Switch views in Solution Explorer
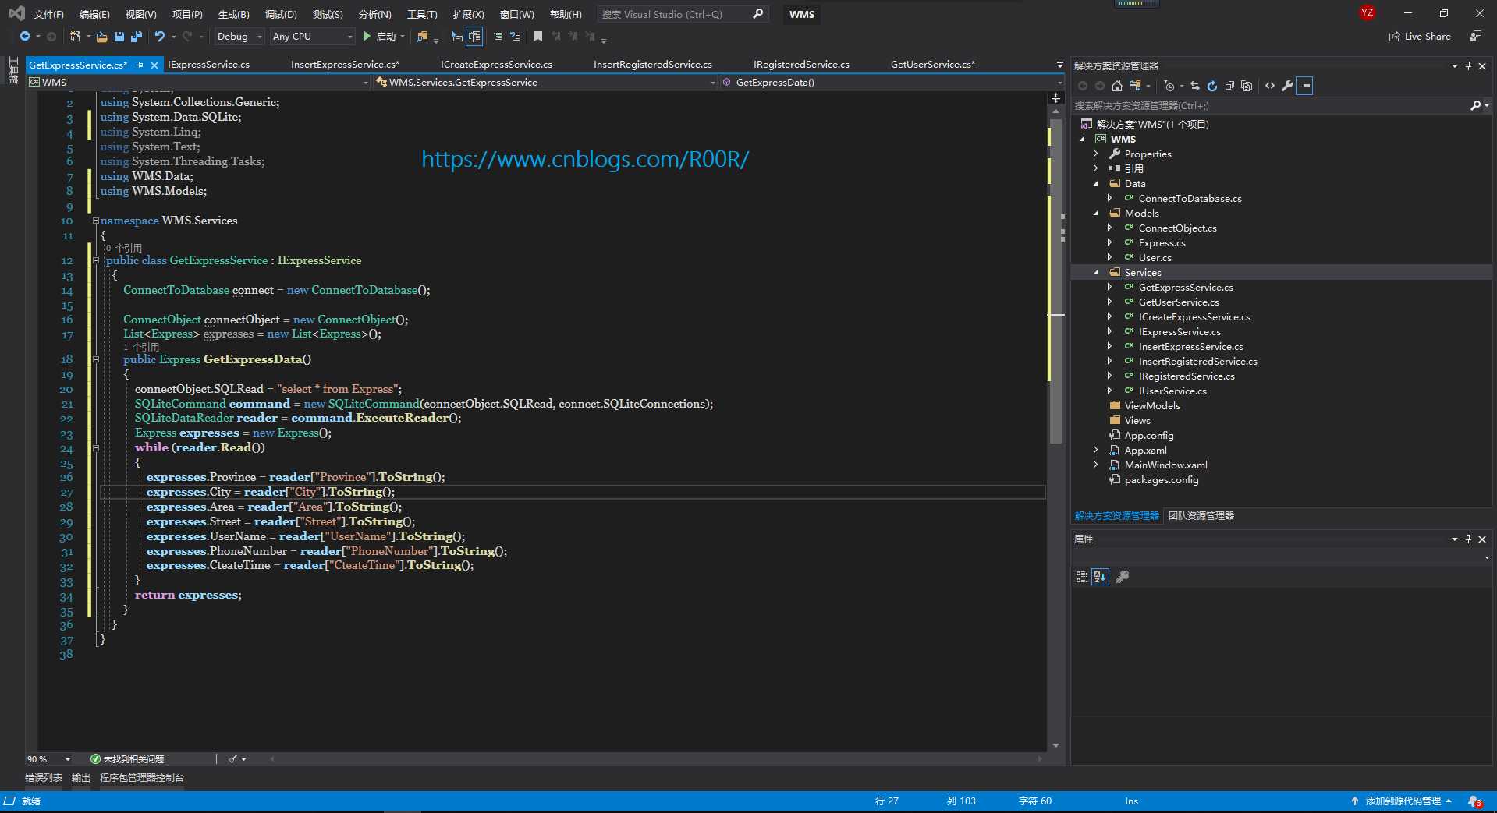 click(1135, 86)
